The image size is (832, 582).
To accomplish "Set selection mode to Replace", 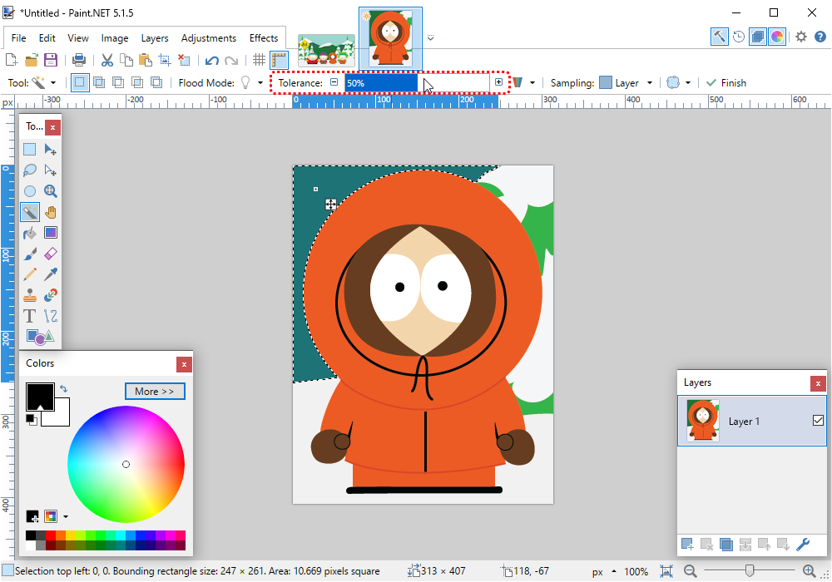I will 80,82.
